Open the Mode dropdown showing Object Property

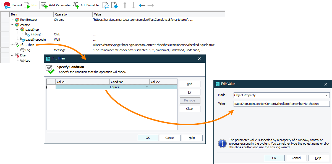click(x=327, y=95)
